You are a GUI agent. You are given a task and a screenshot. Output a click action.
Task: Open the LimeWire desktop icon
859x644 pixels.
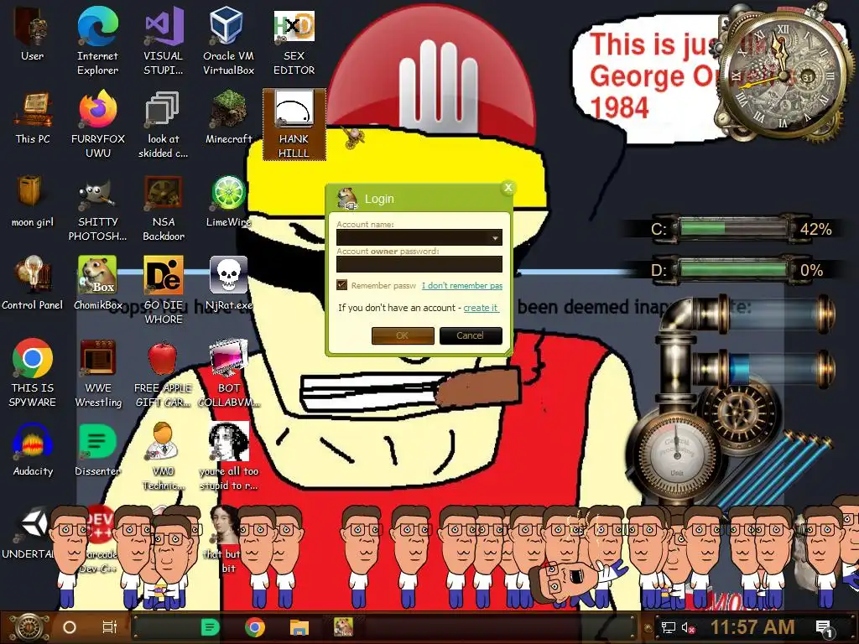point(228,201)
